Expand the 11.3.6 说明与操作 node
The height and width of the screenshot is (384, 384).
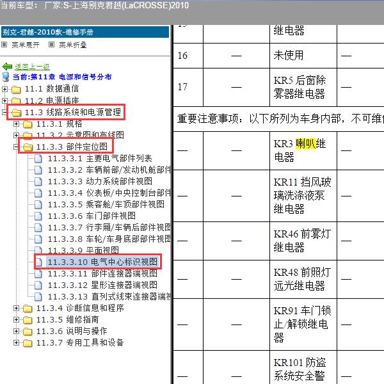pos(16,331)
